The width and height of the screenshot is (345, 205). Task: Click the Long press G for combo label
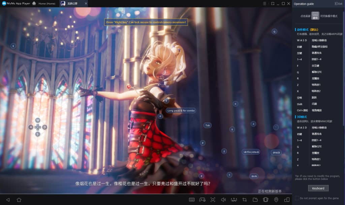[181, 110]
